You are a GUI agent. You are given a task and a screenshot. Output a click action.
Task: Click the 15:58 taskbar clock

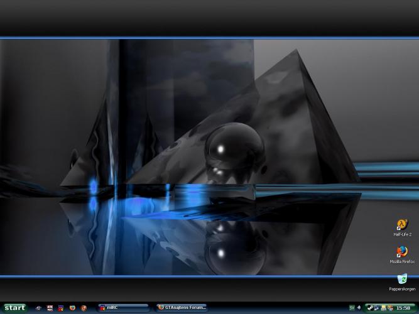[x=403, y=308]
